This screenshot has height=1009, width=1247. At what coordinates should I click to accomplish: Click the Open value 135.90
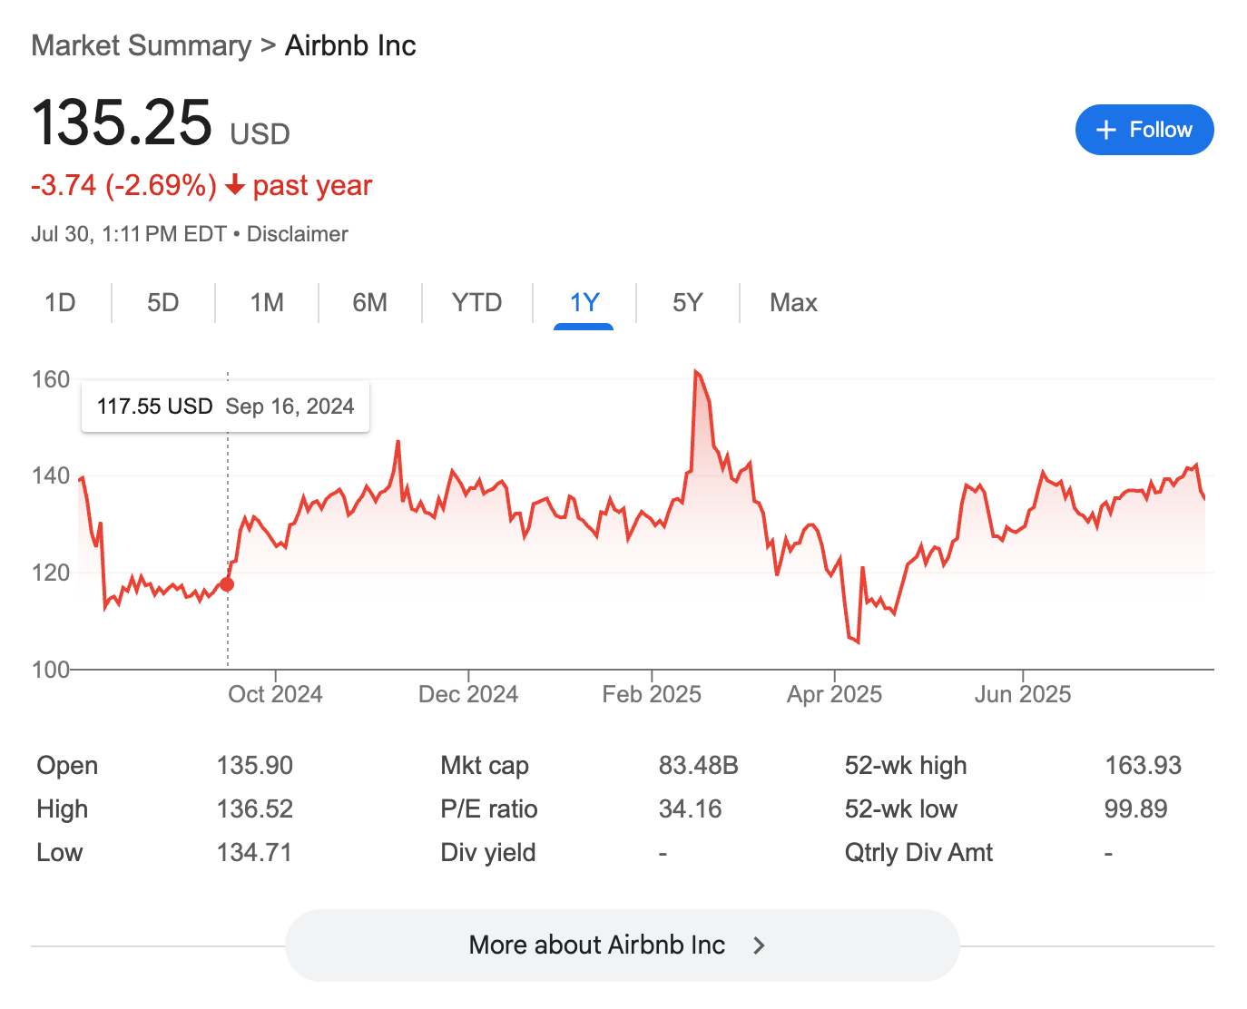(255, 766)
